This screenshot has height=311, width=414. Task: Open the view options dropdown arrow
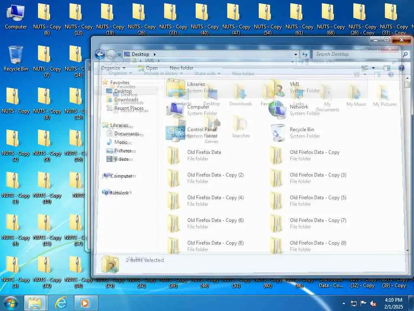[373, 68]
